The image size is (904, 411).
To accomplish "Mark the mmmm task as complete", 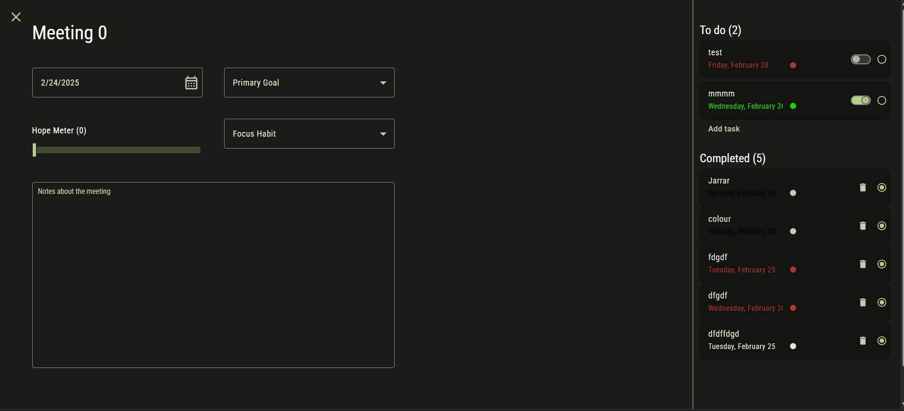I will pos(882,101).
